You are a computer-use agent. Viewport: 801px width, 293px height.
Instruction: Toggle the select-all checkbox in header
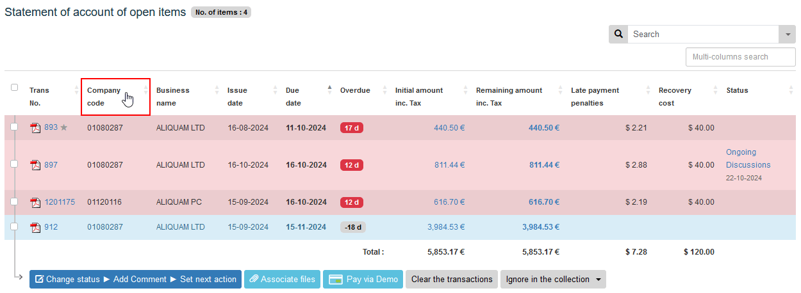14,88
